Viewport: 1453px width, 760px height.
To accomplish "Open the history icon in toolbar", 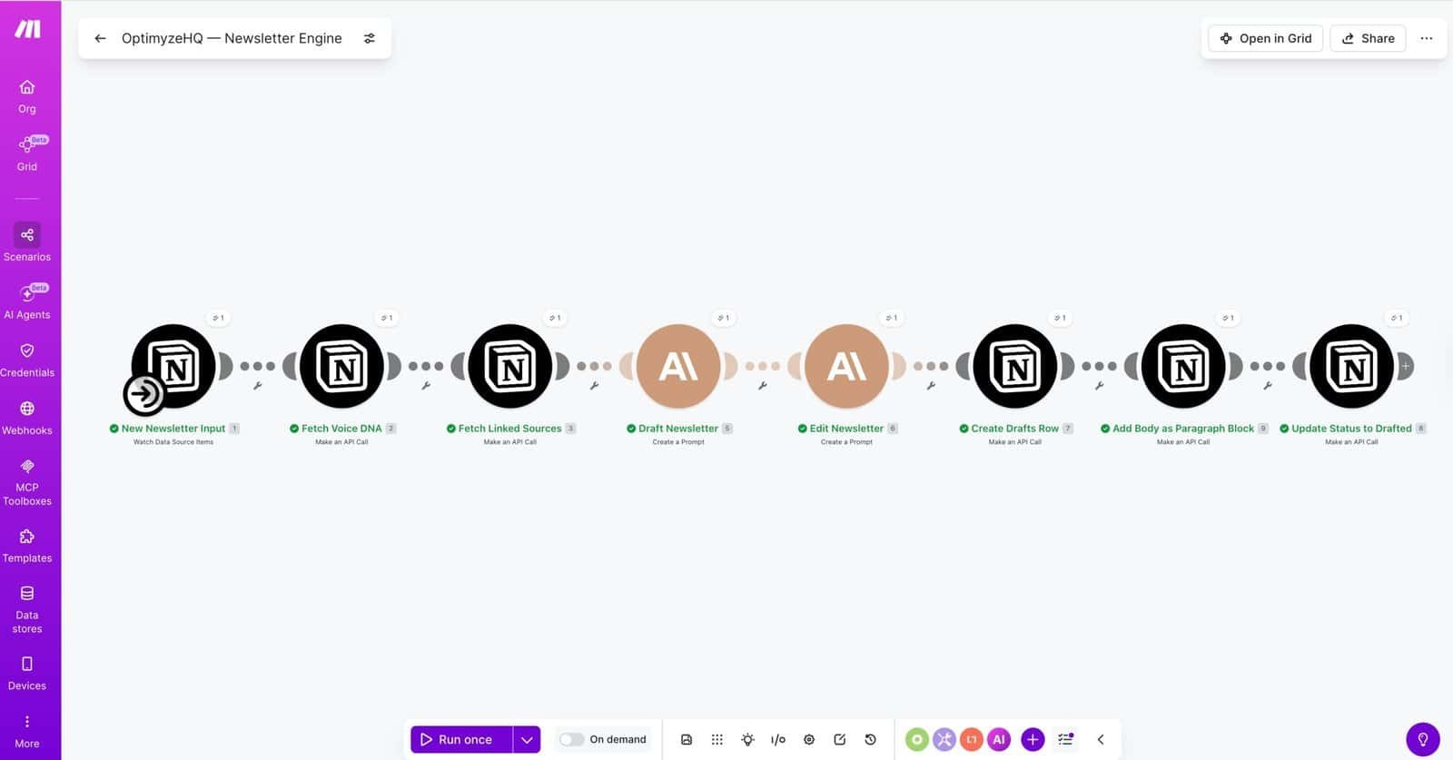I will click(x=870, y=739).
